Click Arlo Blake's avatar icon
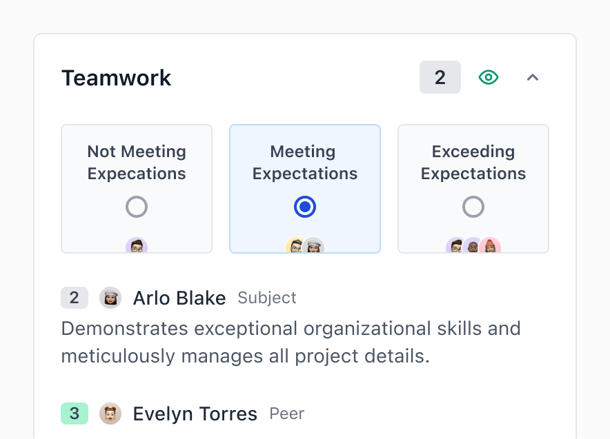The height and width of the screenshot is (439, 610). coord(110,298)
